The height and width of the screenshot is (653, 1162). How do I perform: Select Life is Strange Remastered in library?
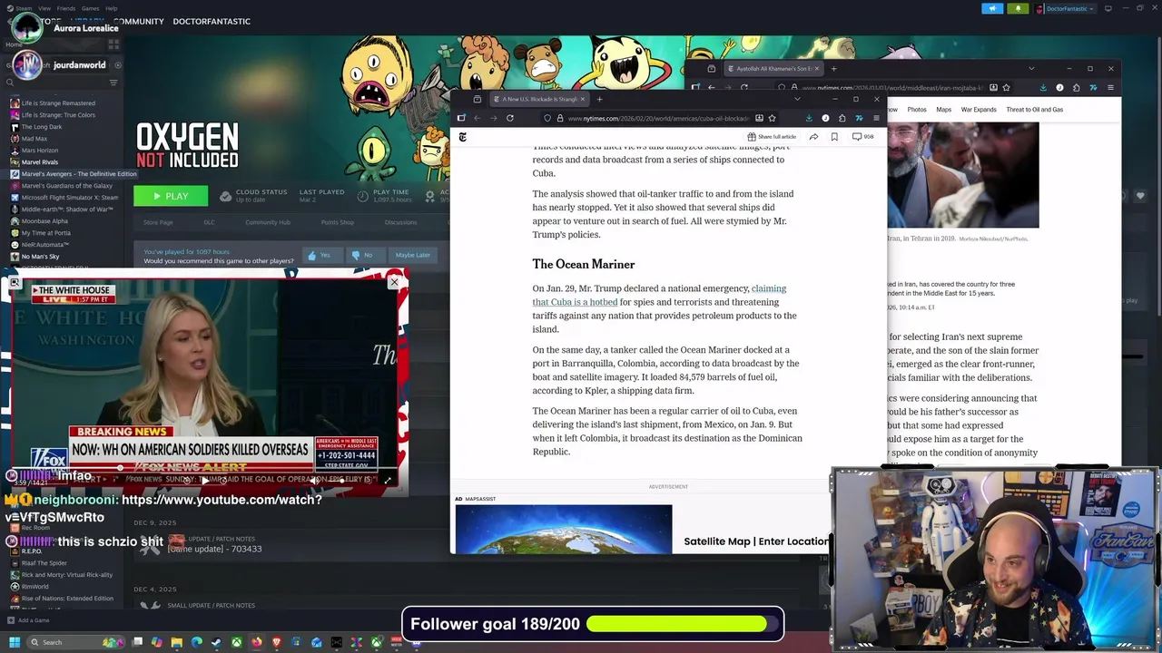tap(58, 103)
